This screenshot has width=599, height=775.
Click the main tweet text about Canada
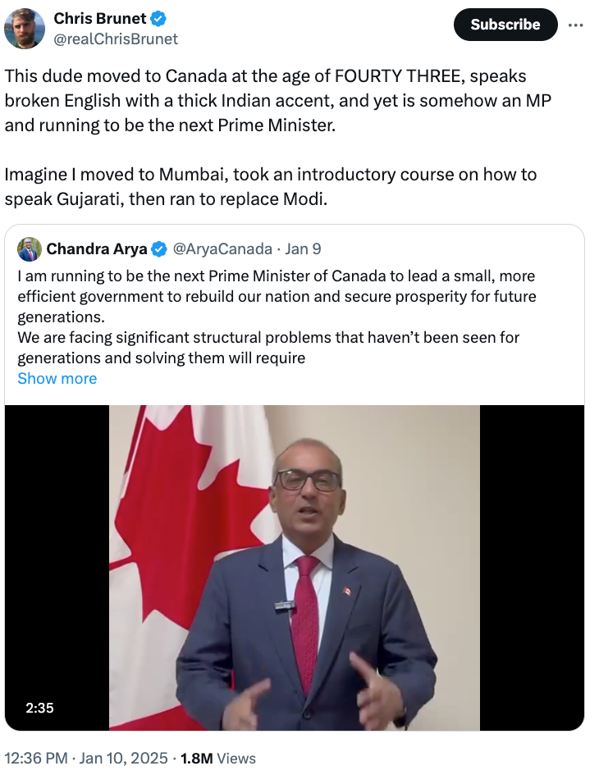(x=277, y=138)
